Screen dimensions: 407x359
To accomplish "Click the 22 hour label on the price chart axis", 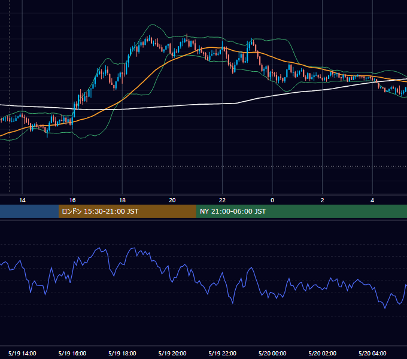I will tap(222, 200).
